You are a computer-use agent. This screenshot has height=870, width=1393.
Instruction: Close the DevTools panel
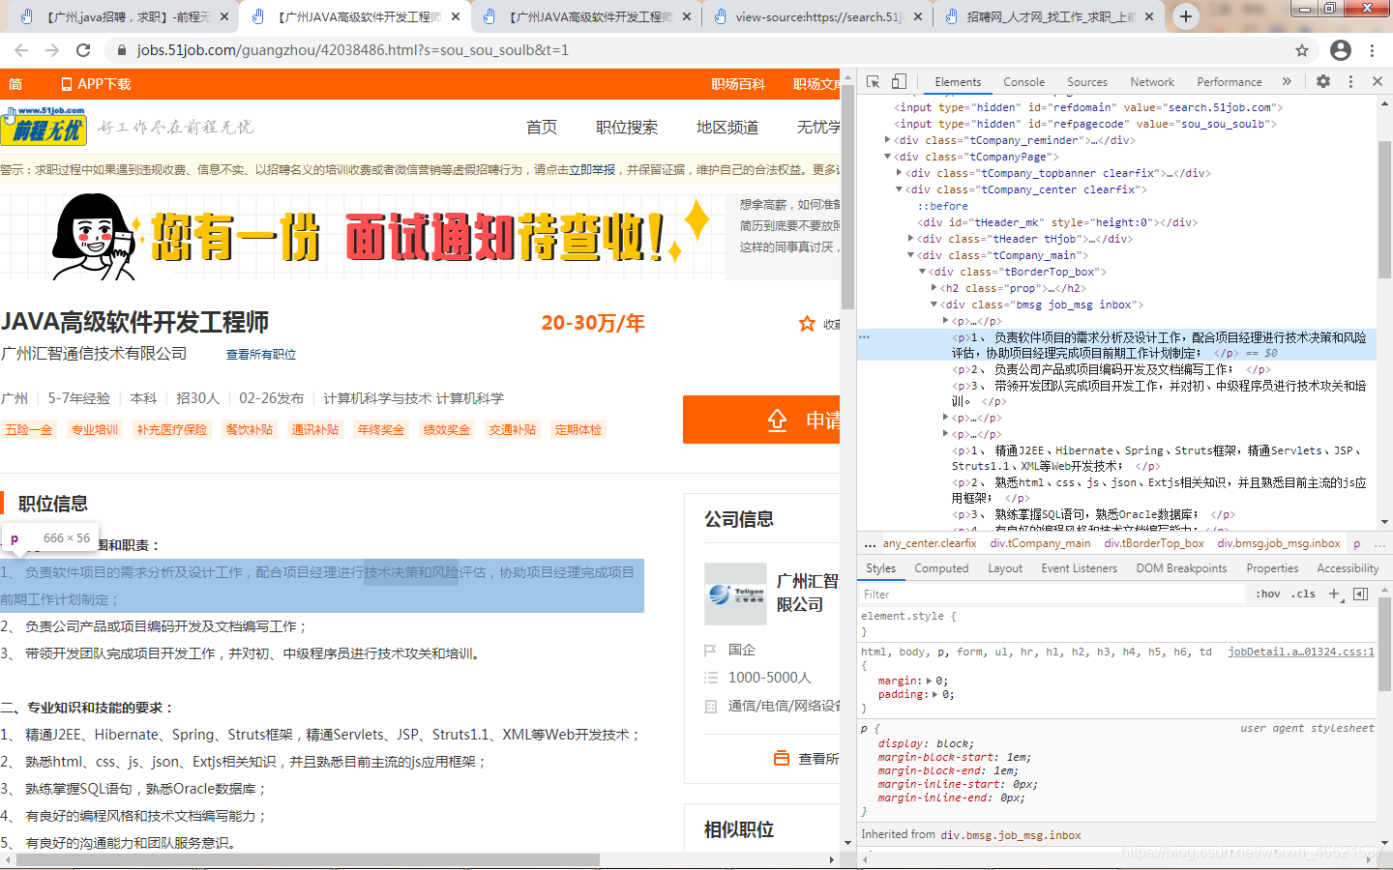pos(1378,82)
